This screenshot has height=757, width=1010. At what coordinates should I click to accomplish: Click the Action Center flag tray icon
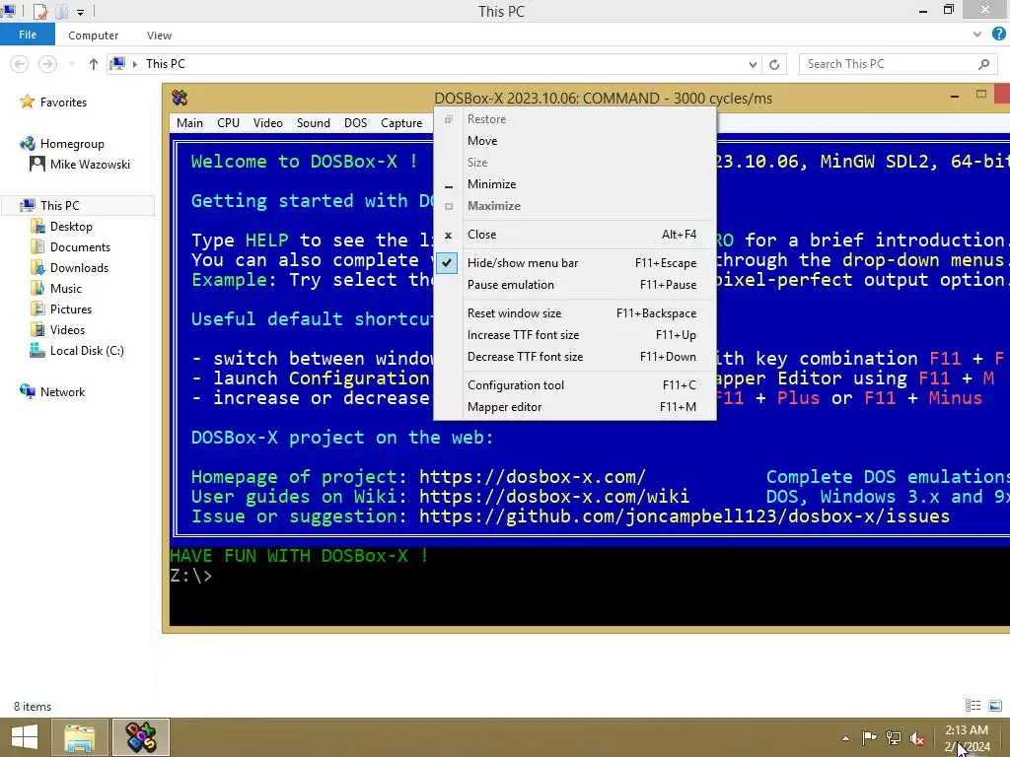[x=870, y=737]
